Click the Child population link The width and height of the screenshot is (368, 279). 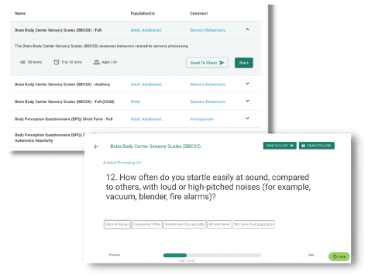pos(135,102)
